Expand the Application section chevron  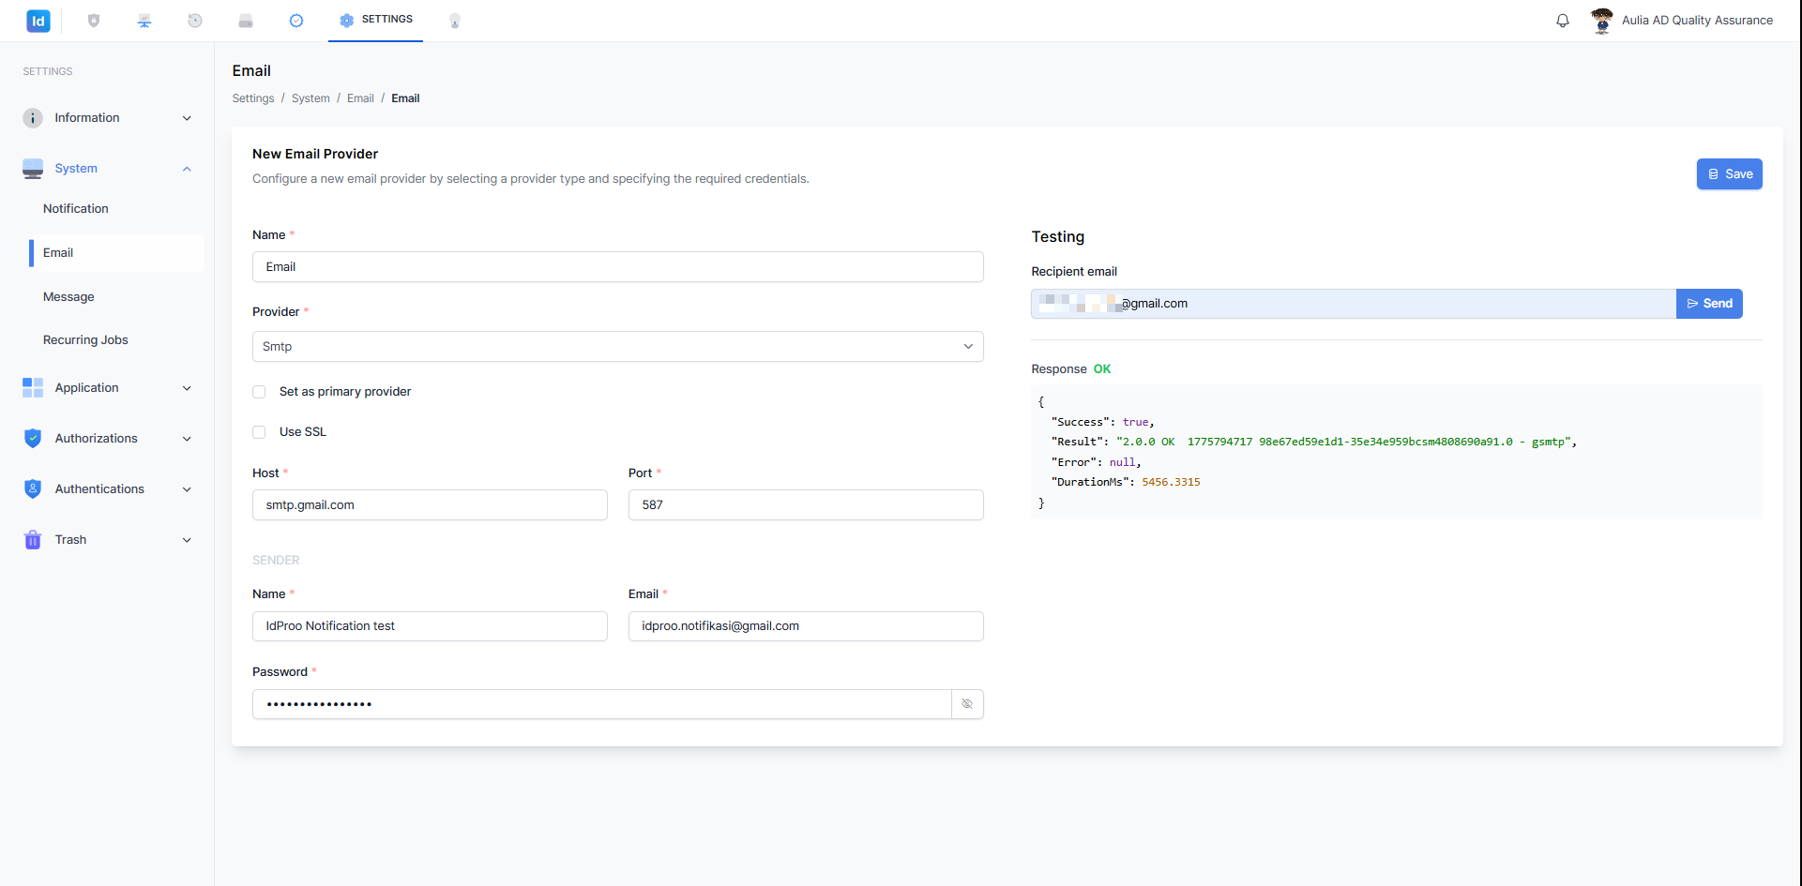coord(187,388)
